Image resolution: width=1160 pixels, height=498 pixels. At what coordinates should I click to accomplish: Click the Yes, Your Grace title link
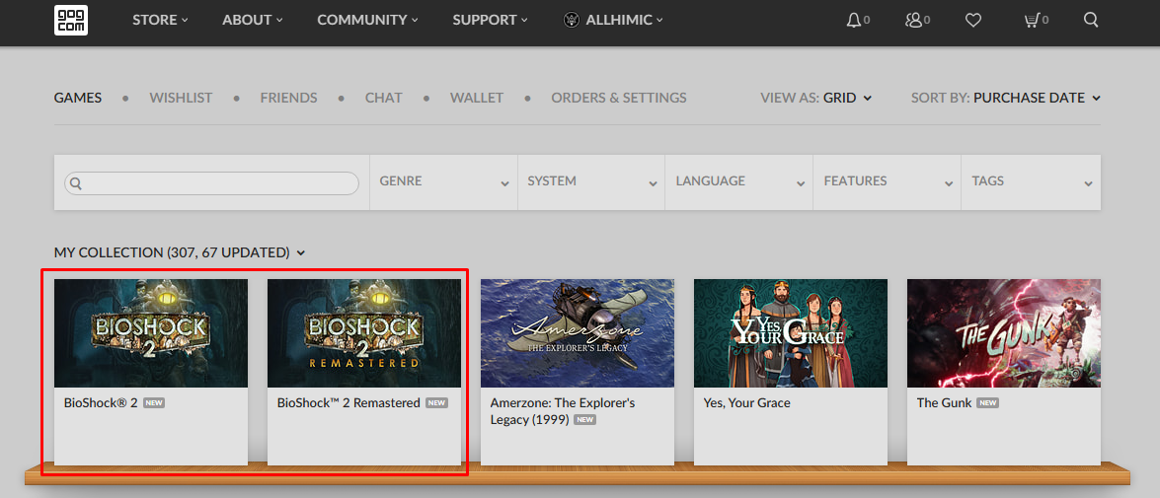pyautogui.click(x=746, y=402)
